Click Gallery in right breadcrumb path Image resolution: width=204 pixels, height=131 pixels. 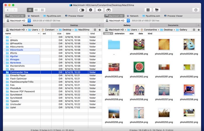pyautogui.click(x=182, y=30)
